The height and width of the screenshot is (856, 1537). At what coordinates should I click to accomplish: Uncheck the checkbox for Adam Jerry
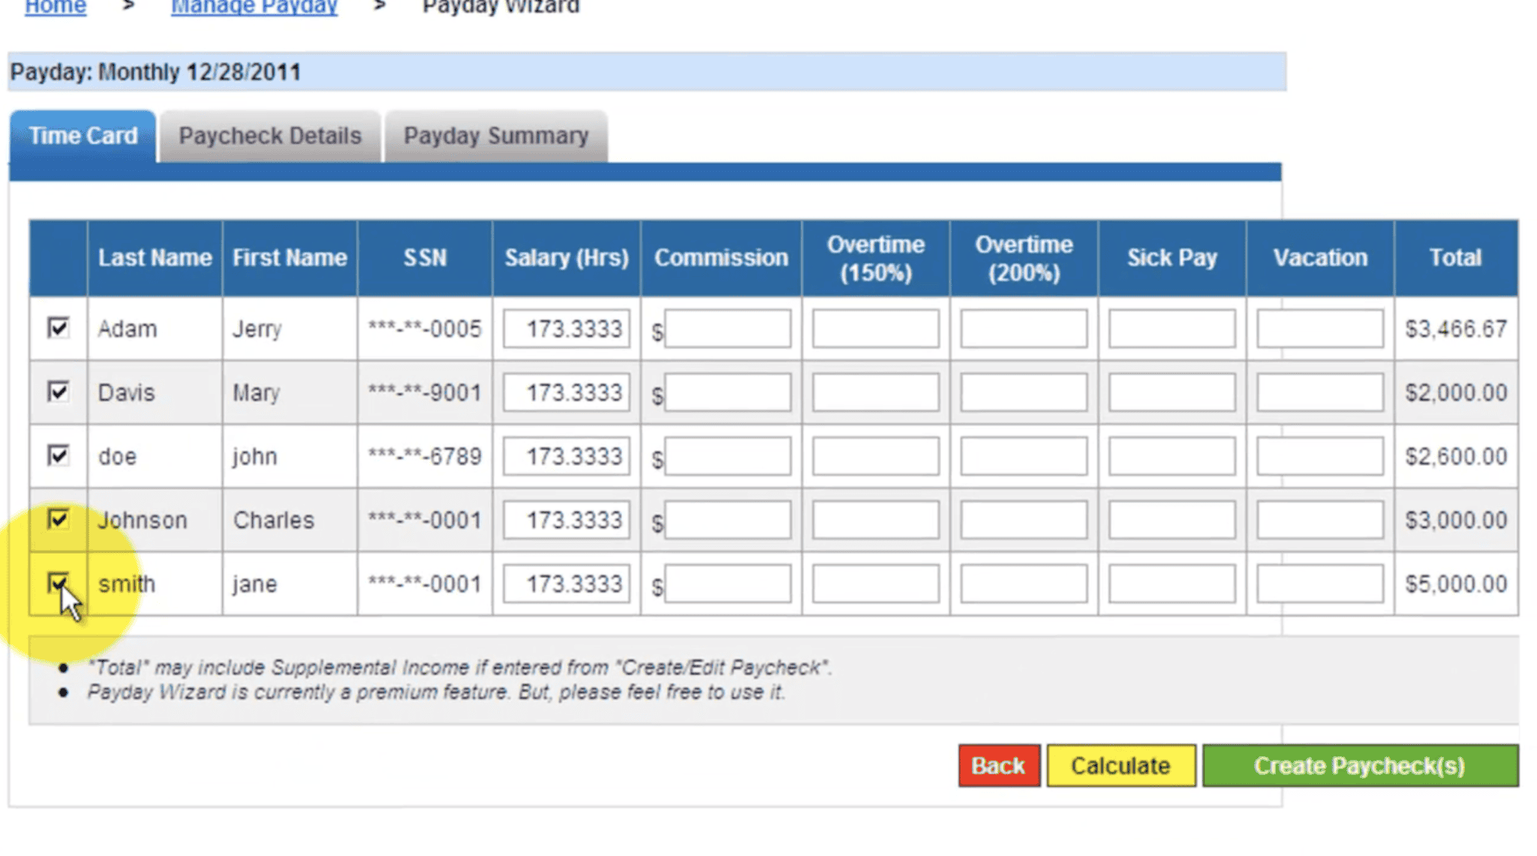58,328
